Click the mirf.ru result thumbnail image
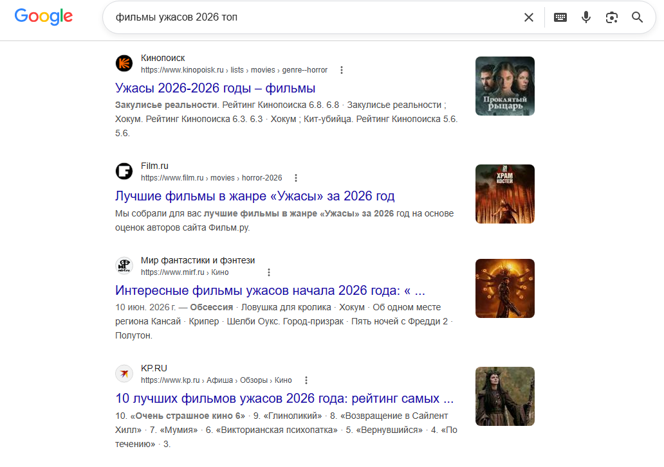The width and height of the screenshot is (664, 467). pos(505,288)
